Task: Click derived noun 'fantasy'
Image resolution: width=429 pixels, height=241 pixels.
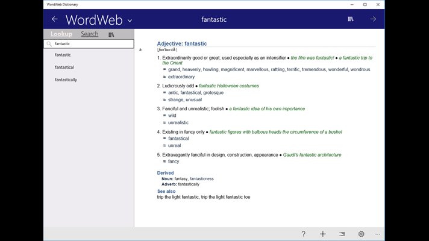Action: pos(181,179)
